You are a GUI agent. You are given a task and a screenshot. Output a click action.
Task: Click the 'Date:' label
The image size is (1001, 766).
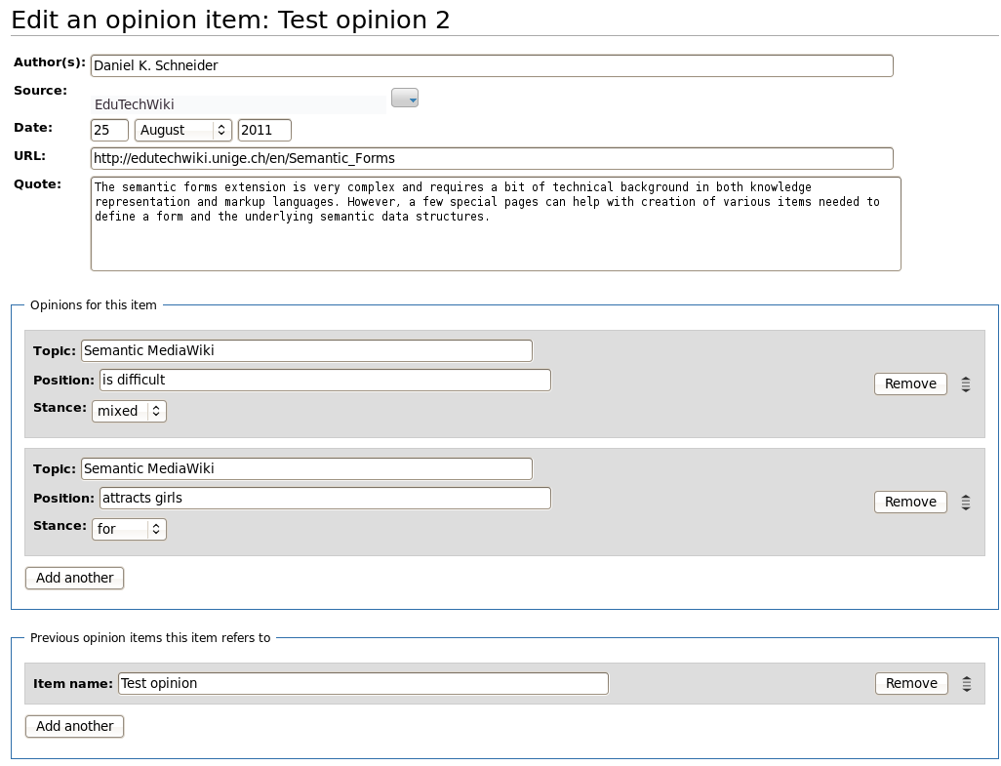click(33, 127)
